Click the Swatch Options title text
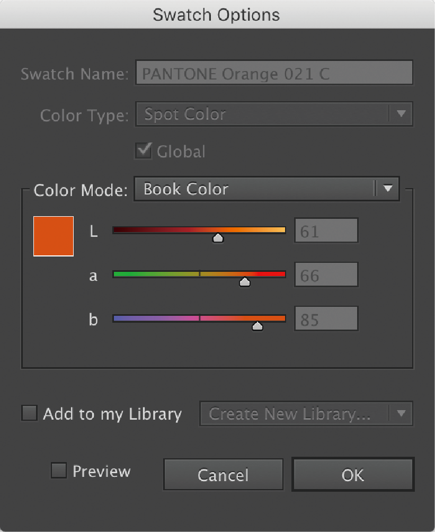The height and width of the screenshot is (532, 435). [x=217, y=15]
